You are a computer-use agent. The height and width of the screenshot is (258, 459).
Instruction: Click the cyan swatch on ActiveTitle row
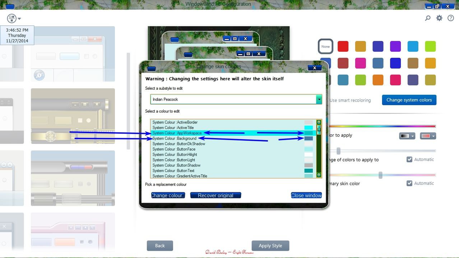(x=309, y=128)
